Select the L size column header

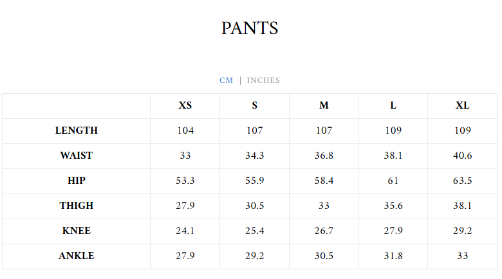click(x=393, y=105)
